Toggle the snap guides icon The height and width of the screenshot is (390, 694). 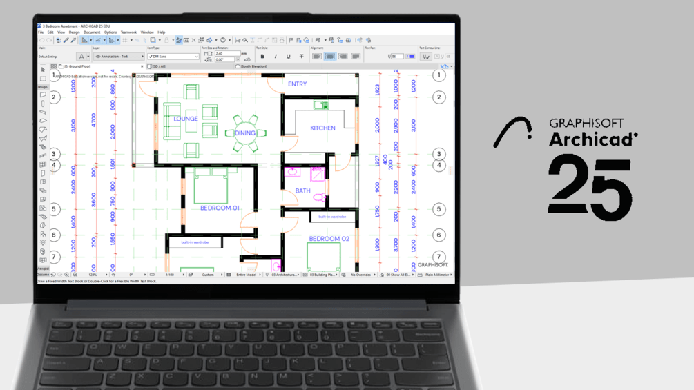(x=98, y=40)
